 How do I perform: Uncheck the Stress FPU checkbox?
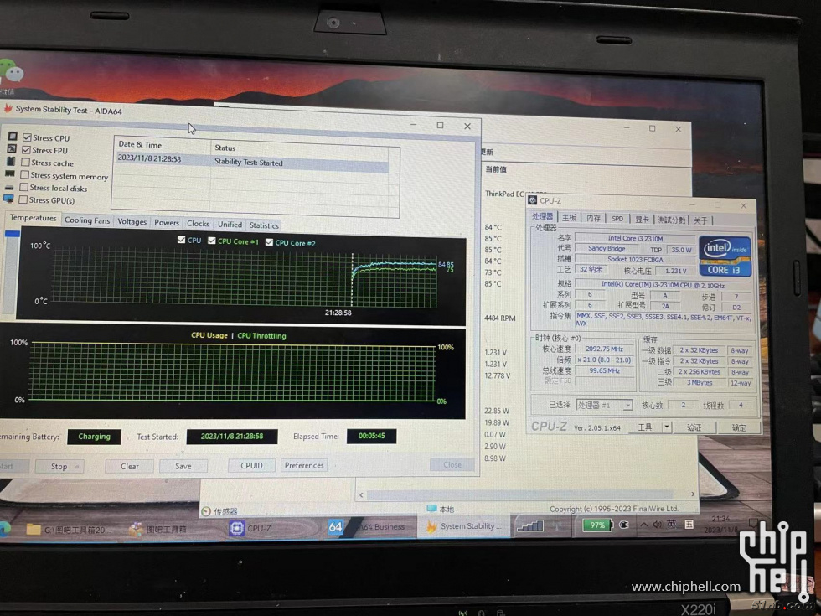[x=26, y=150]
